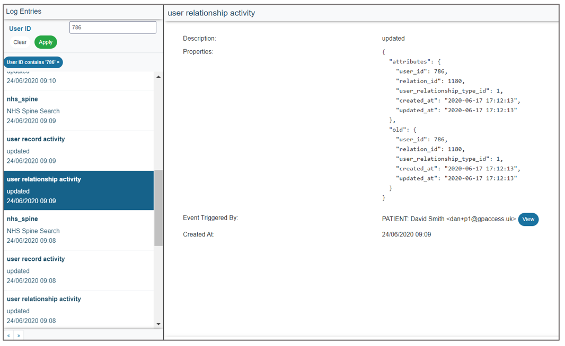Image resolution: width=565 pixels, height=346 pixels.
Task: Click the green Apply button
Action: point(46,42)
